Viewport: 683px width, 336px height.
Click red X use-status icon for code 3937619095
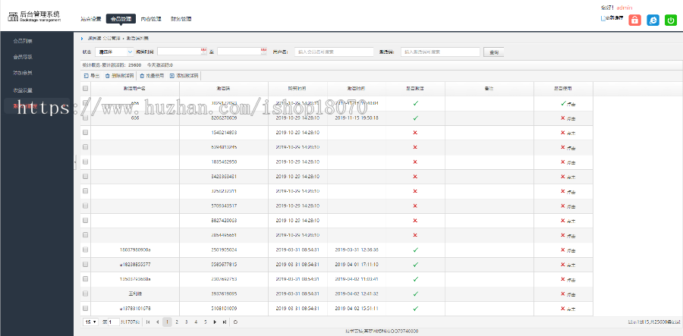pyautogui.click(x=563, y=294)
